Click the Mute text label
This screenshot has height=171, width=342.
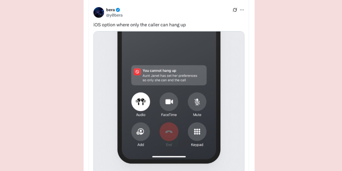(x=197, y=115)
